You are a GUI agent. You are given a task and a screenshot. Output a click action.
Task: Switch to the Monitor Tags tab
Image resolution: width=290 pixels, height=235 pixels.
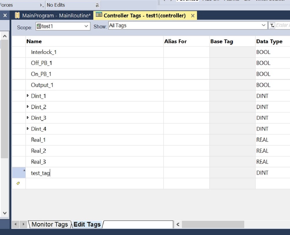coord(50,225)
